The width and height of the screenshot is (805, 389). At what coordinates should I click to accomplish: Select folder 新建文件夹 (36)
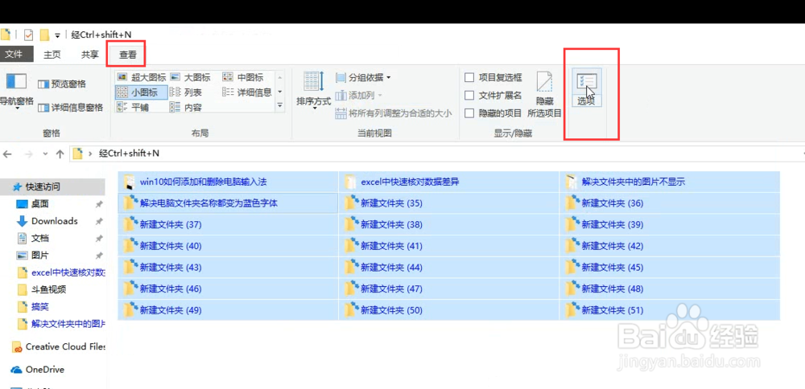point(670,203)
